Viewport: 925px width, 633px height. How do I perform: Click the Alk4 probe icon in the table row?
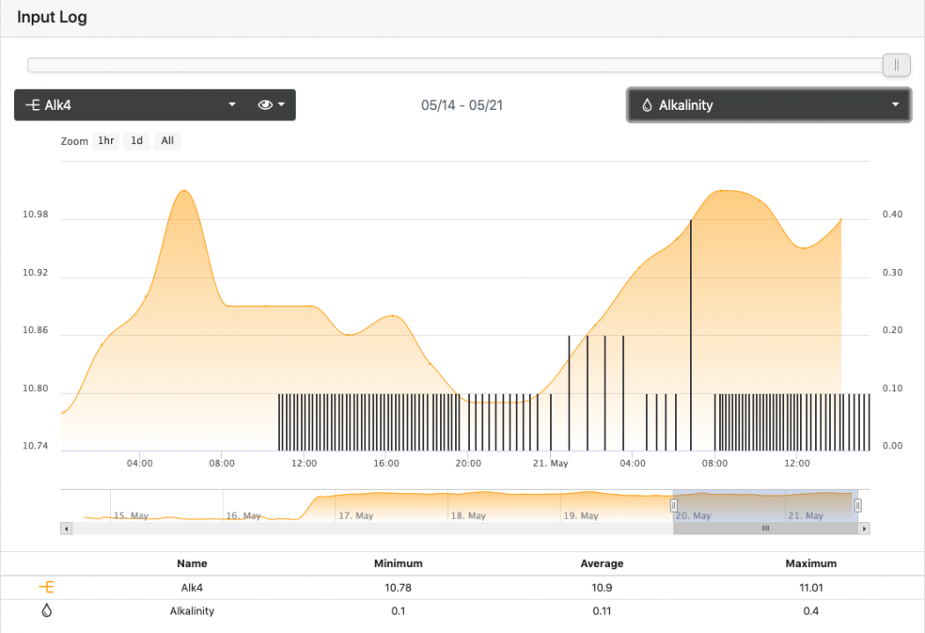47,587
